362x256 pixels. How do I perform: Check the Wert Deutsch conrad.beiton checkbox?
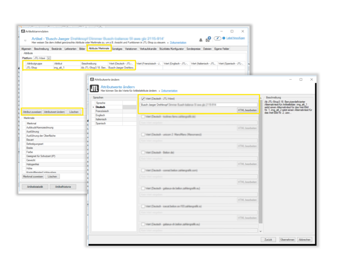pos(143,170)
